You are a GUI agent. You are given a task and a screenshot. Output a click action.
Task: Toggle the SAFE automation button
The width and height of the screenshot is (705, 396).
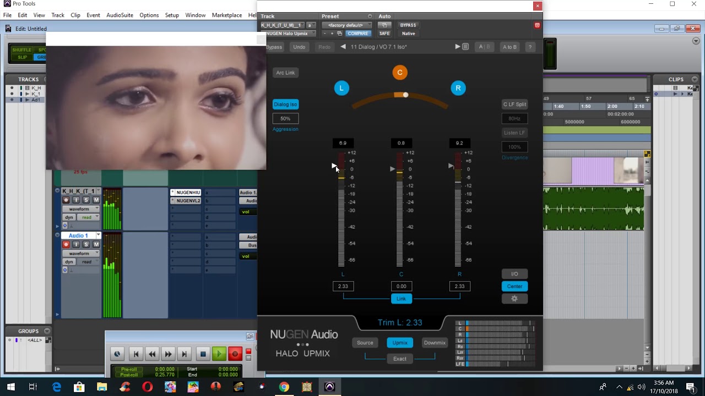click(384, 34)
